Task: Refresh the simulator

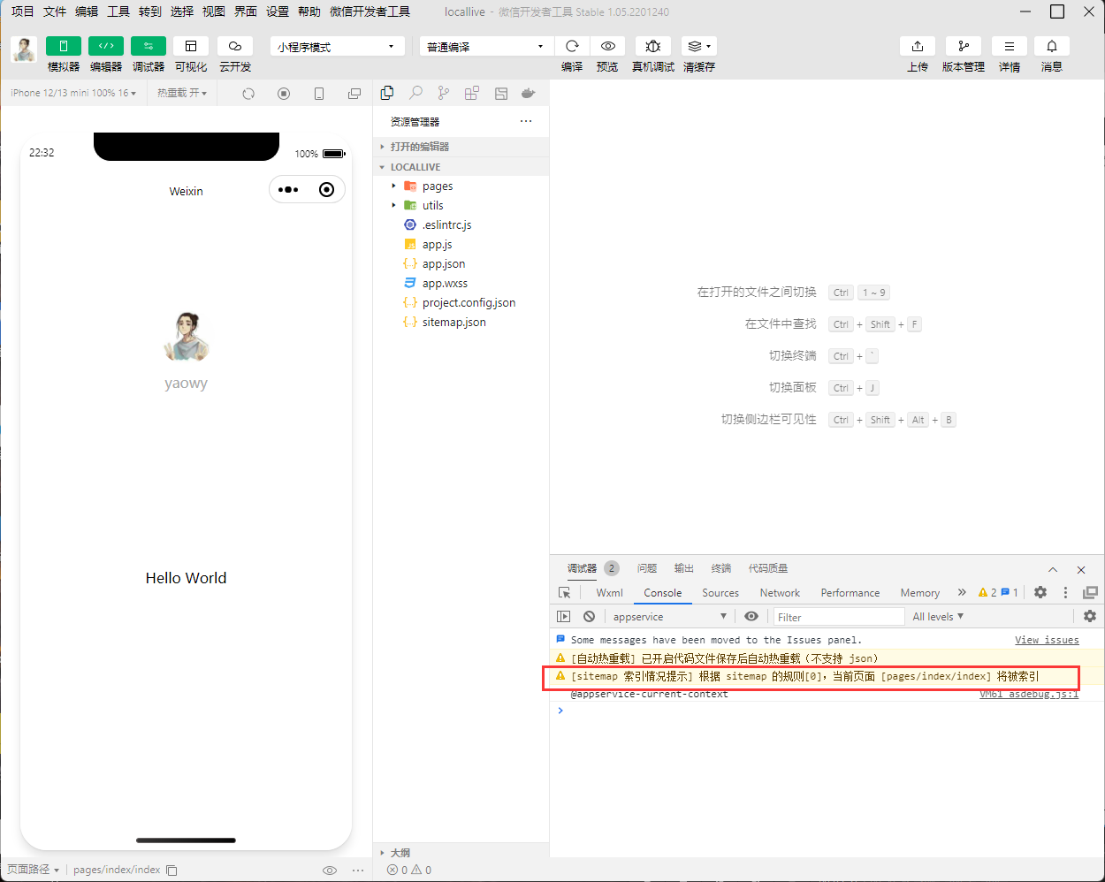Action: [x=248, y=94]
